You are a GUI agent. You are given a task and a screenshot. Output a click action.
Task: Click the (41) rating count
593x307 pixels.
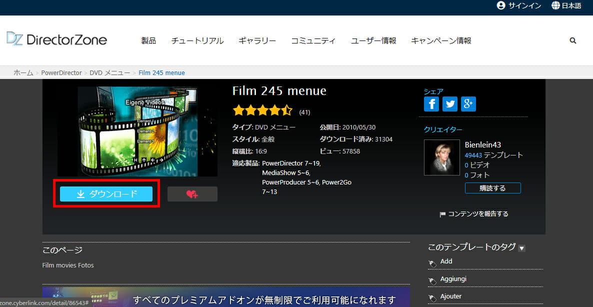[304, 112]
